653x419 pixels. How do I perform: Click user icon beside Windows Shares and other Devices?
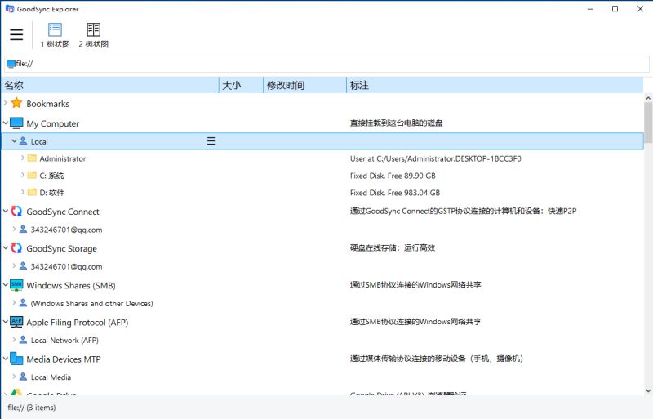[24, 303]
